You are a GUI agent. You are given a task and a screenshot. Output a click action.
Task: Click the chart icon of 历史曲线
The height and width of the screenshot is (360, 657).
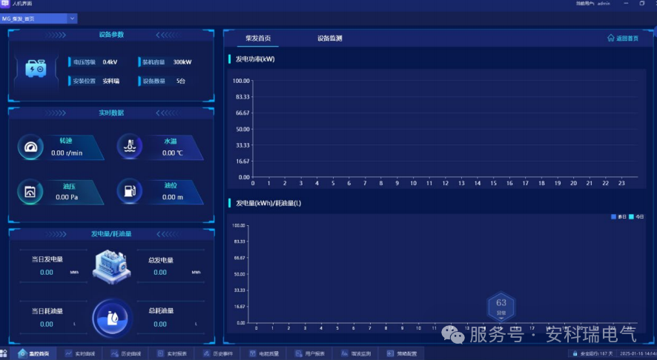click(x=114, y=354)
